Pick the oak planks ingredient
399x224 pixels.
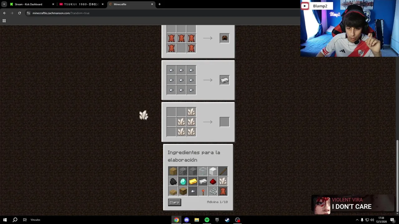click(173, 171)
